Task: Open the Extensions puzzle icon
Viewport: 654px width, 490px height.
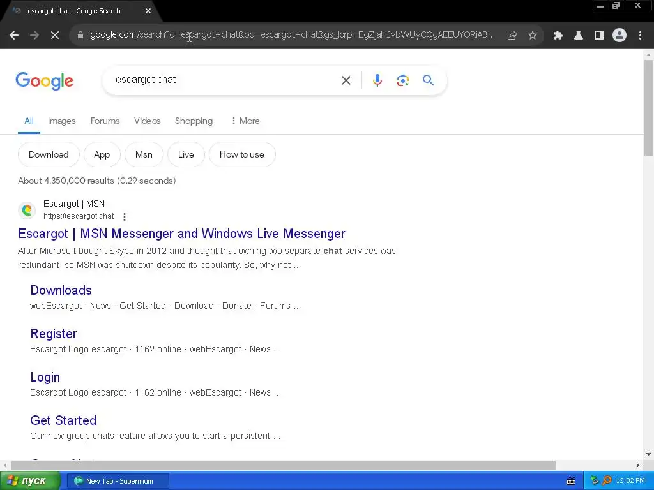Action: point(558,36)
